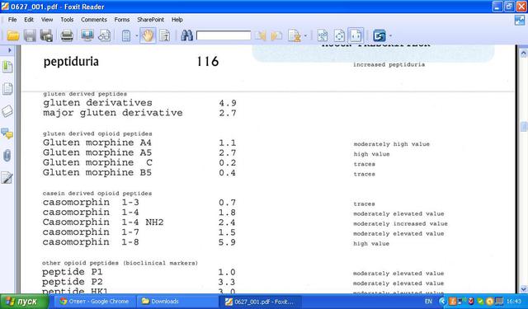Screen dimensions: 528x309
Task: Click the vertical scrollbar thumb
Action: (524, 127)
